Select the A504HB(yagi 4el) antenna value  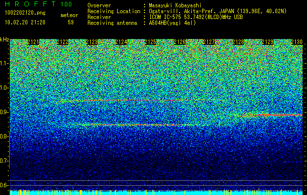pyautogui.click(x=172, y=23)
